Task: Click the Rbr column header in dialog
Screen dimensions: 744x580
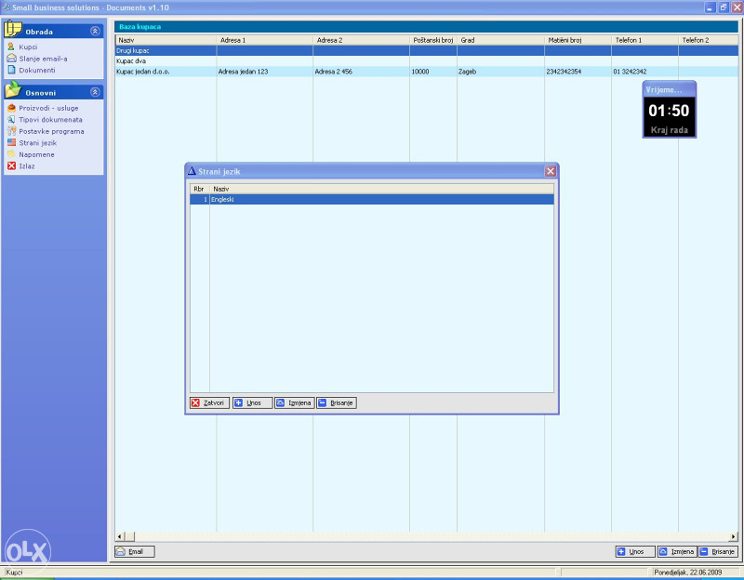Action: [x=200, y=189]
